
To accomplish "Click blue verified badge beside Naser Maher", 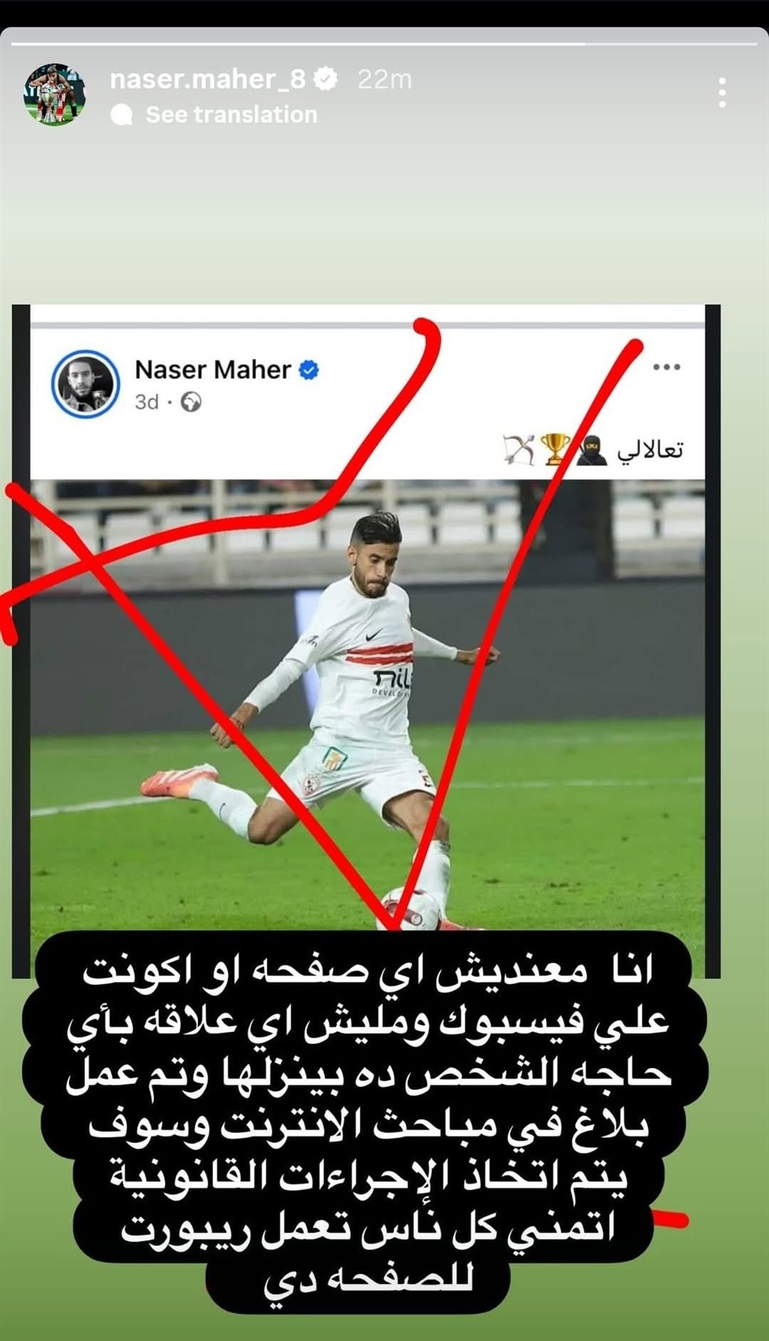I will (x=309, y=370).
